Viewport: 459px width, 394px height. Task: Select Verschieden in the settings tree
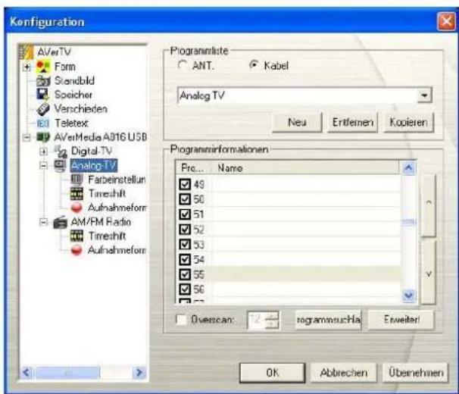[x=81, y=109]
